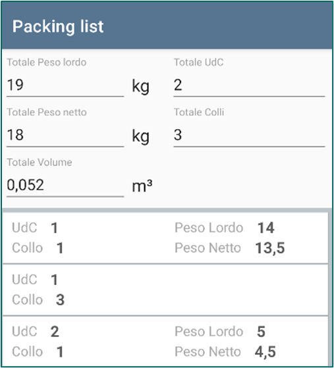This screenshot has height=368, width=334.
Task: Click the Peso Lordo 14 value
Action: click(x=266, y=228)
